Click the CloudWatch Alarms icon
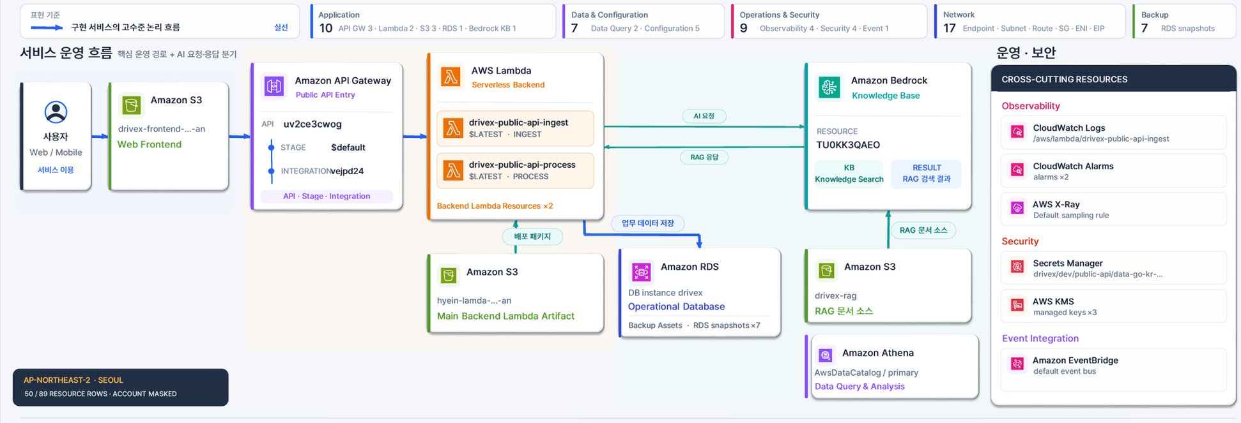This screenshot has height=423, width=1241. click(x=1017, y=170)
